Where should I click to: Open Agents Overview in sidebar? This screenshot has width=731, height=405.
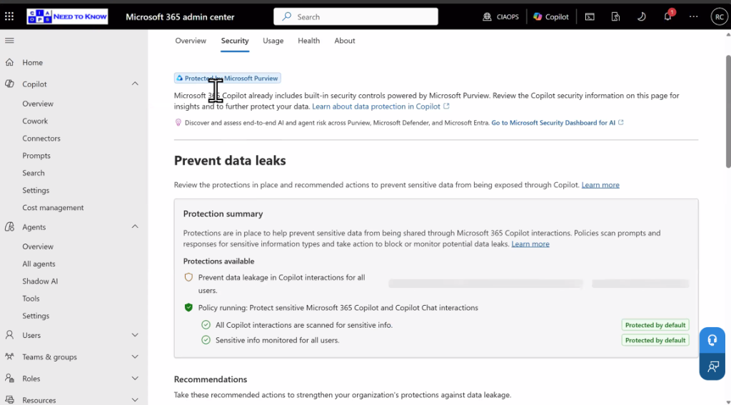tap(38, 246)
